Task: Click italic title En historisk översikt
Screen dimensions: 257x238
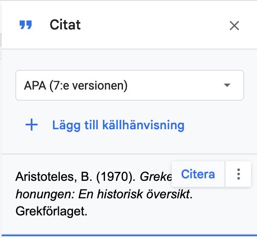Action: coord(134,194)
